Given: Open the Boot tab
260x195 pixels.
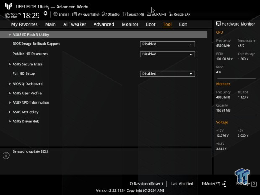Looking at the screenshot, I should (151, 24).
